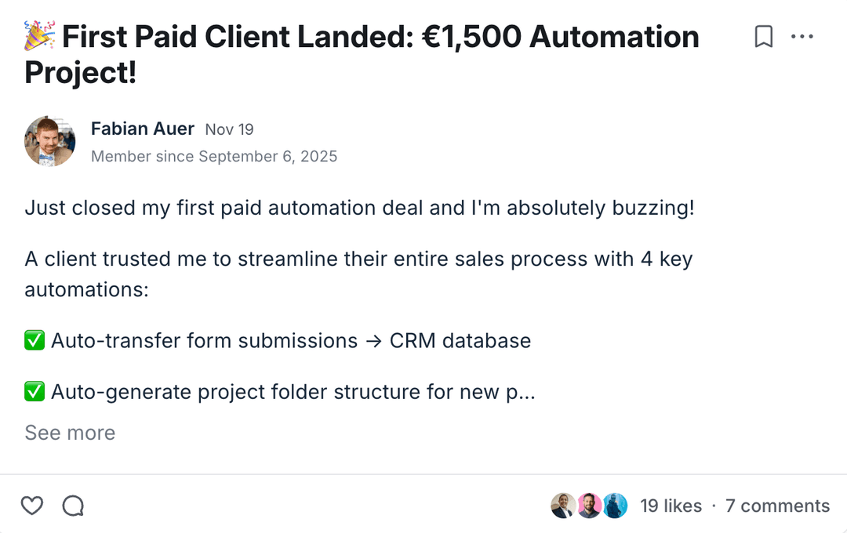Click the truncated Auto-generate project folder line
The height and width of the screenshot is (533, 847).
click(x=293, y=391)
